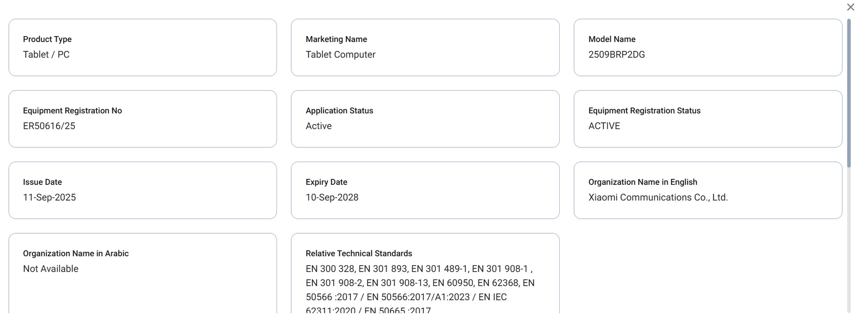The image size is (859, 319).
Task: Click the Equipment Registration Status ACTIVE value
Action: click(604, 126)
